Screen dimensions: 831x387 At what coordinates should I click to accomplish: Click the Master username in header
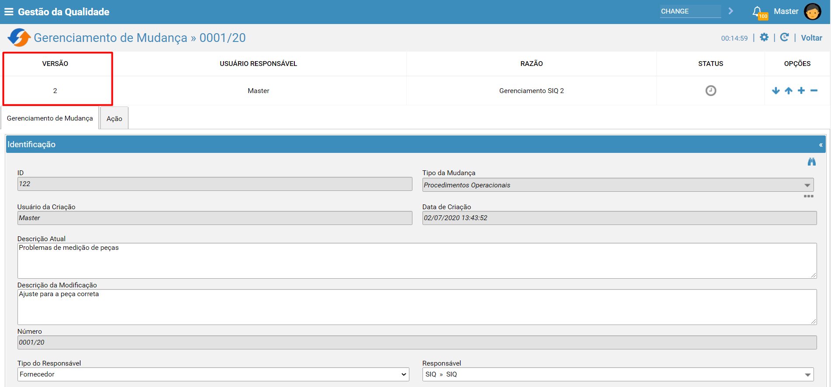(x=786, y=11)
